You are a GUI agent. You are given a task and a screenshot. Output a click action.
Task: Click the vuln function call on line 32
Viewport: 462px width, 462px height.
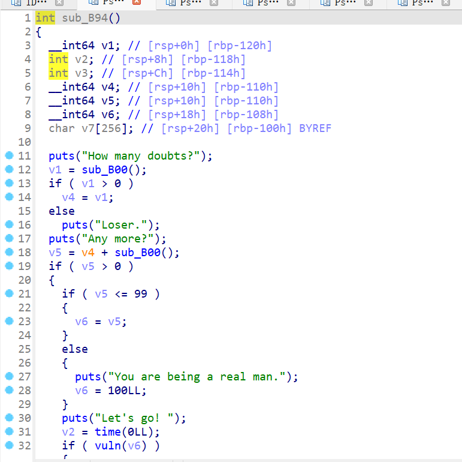(107, 445)
